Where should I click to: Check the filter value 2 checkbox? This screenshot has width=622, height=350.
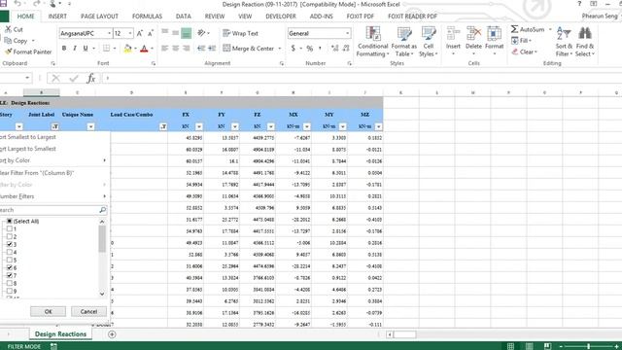click(x=9, y=236)
